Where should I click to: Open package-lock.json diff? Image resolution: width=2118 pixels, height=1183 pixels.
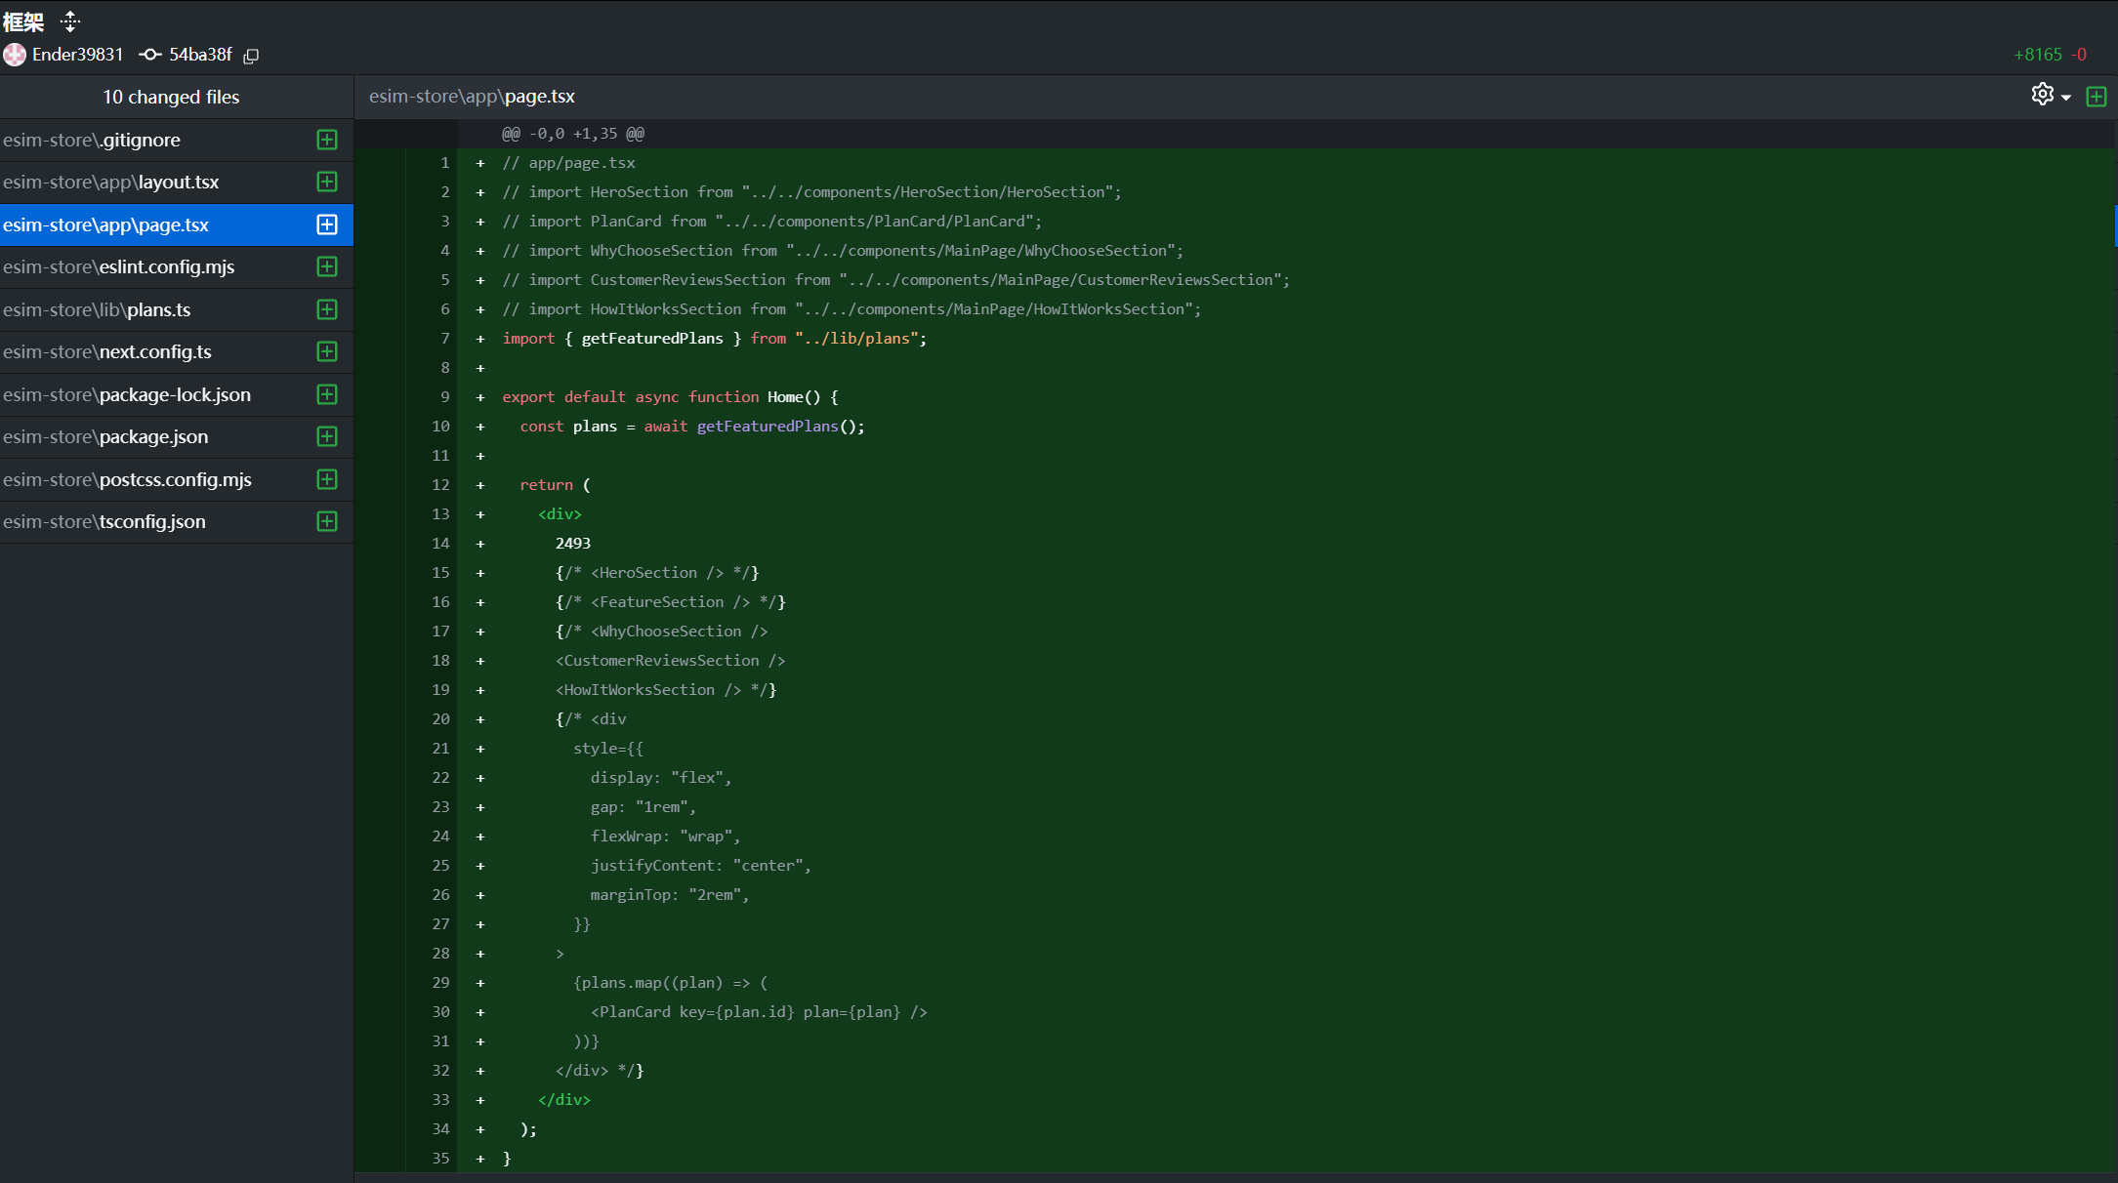tap(146, 394)
